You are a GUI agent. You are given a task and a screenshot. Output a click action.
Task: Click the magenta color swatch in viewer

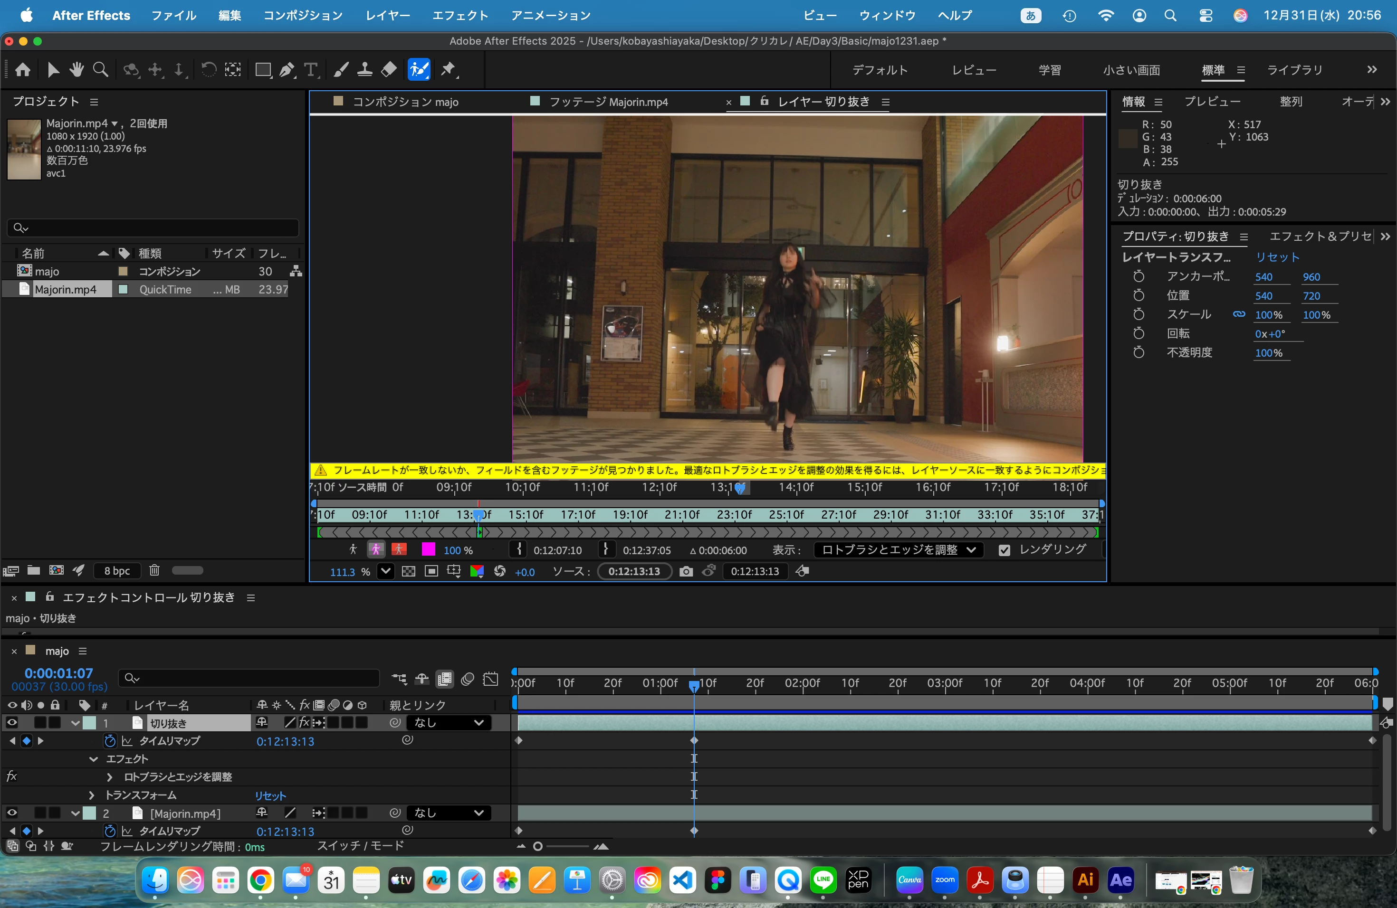pos(429,549)
